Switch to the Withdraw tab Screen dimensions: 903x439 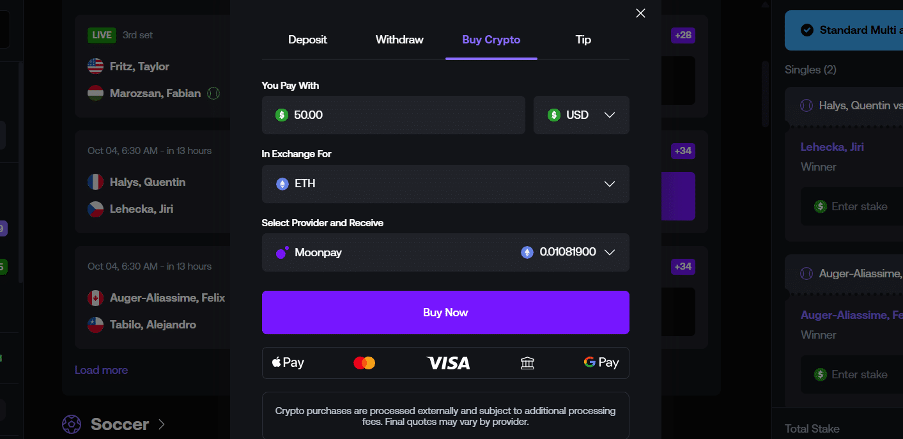pos(399,40)
